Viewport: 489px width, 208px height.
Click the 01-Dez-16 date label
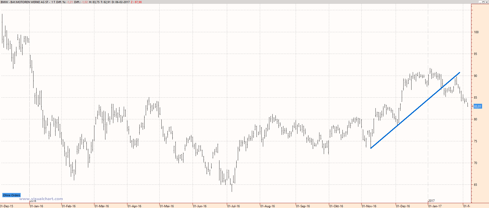pos(403,206)
